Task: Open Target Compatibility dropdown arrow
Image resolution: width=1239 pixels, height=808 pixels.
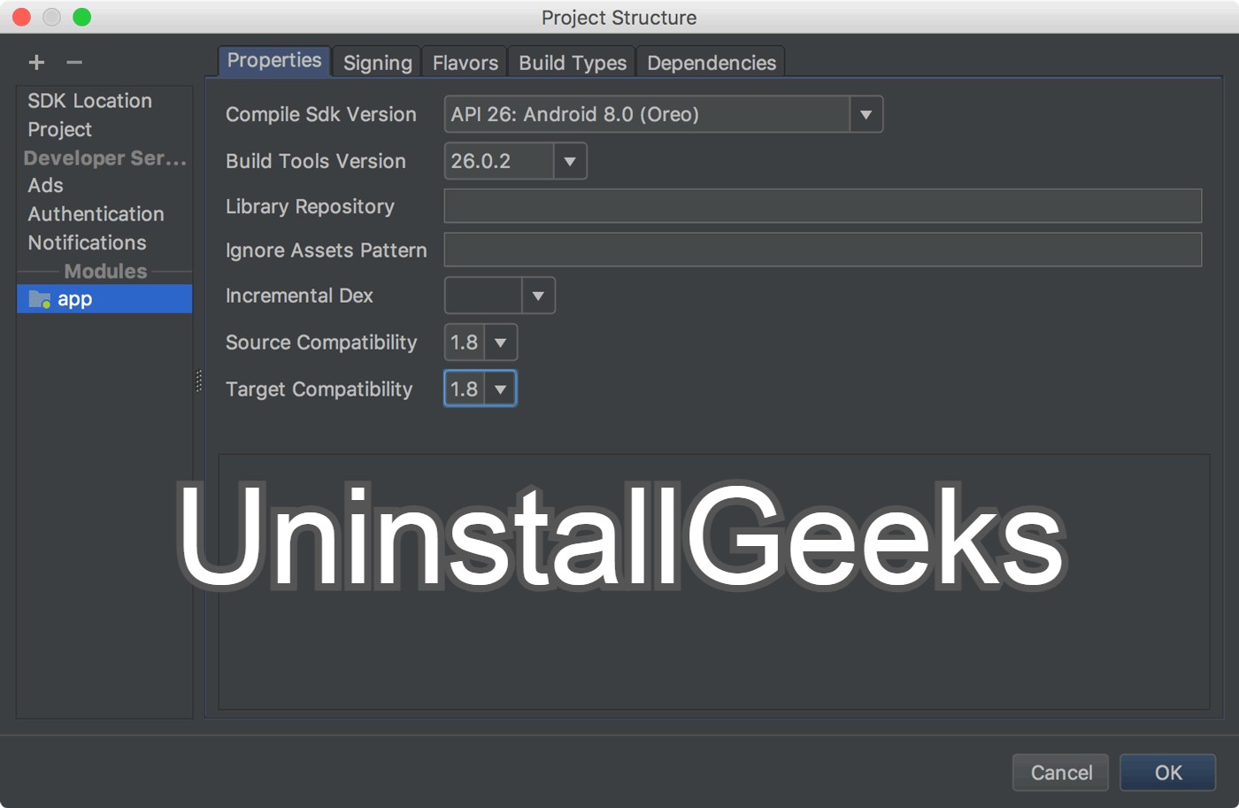Action: coord(500,389)
